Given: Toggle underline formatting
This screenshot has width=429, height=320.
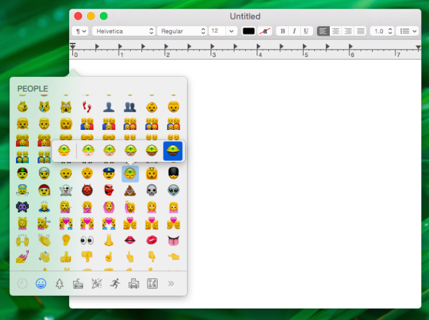Looking at the screenshot, I should point(306,31).
